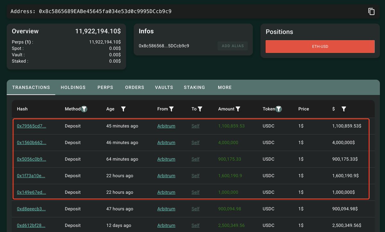
Task: Select the ETH-USD position button
Action: pos(320,46)
